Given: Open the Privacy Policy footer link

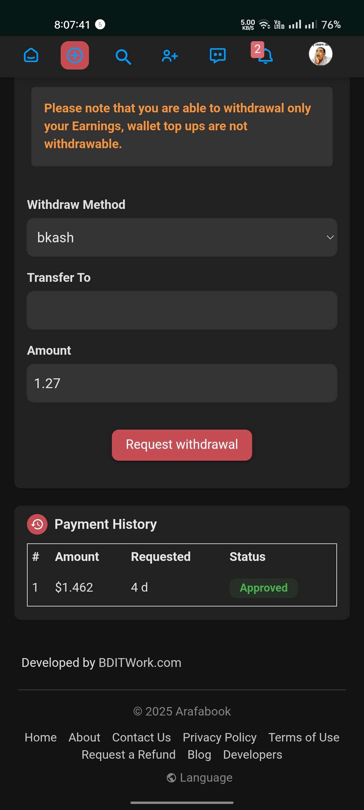Looking at the screenshot, I should pos(219,737).
